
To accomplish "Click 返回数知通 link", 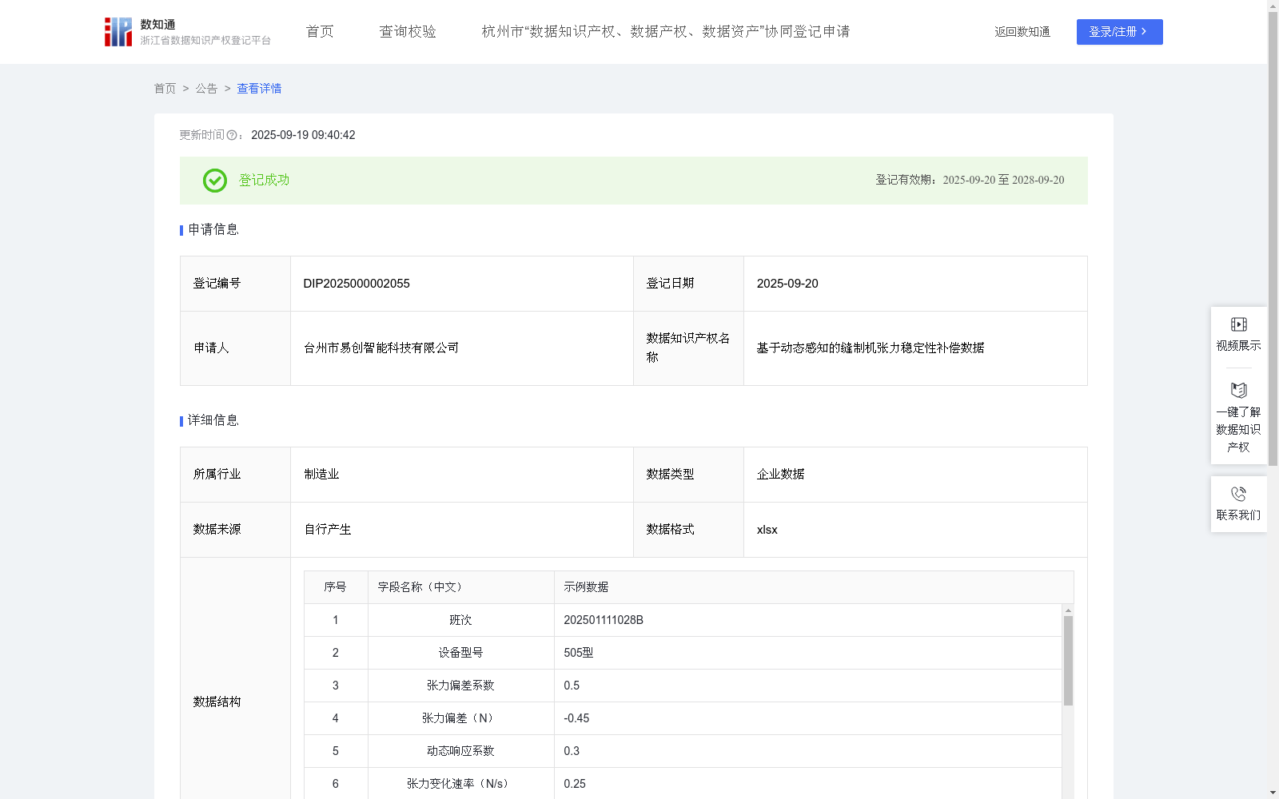I will tap(1022, 32).
